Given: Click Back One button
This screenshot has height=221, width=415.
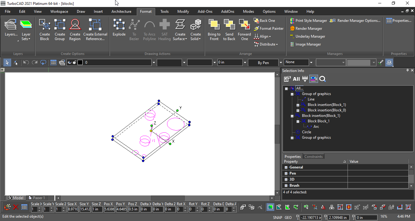Looking at the screenshot, I should click(x=264, y=21).
